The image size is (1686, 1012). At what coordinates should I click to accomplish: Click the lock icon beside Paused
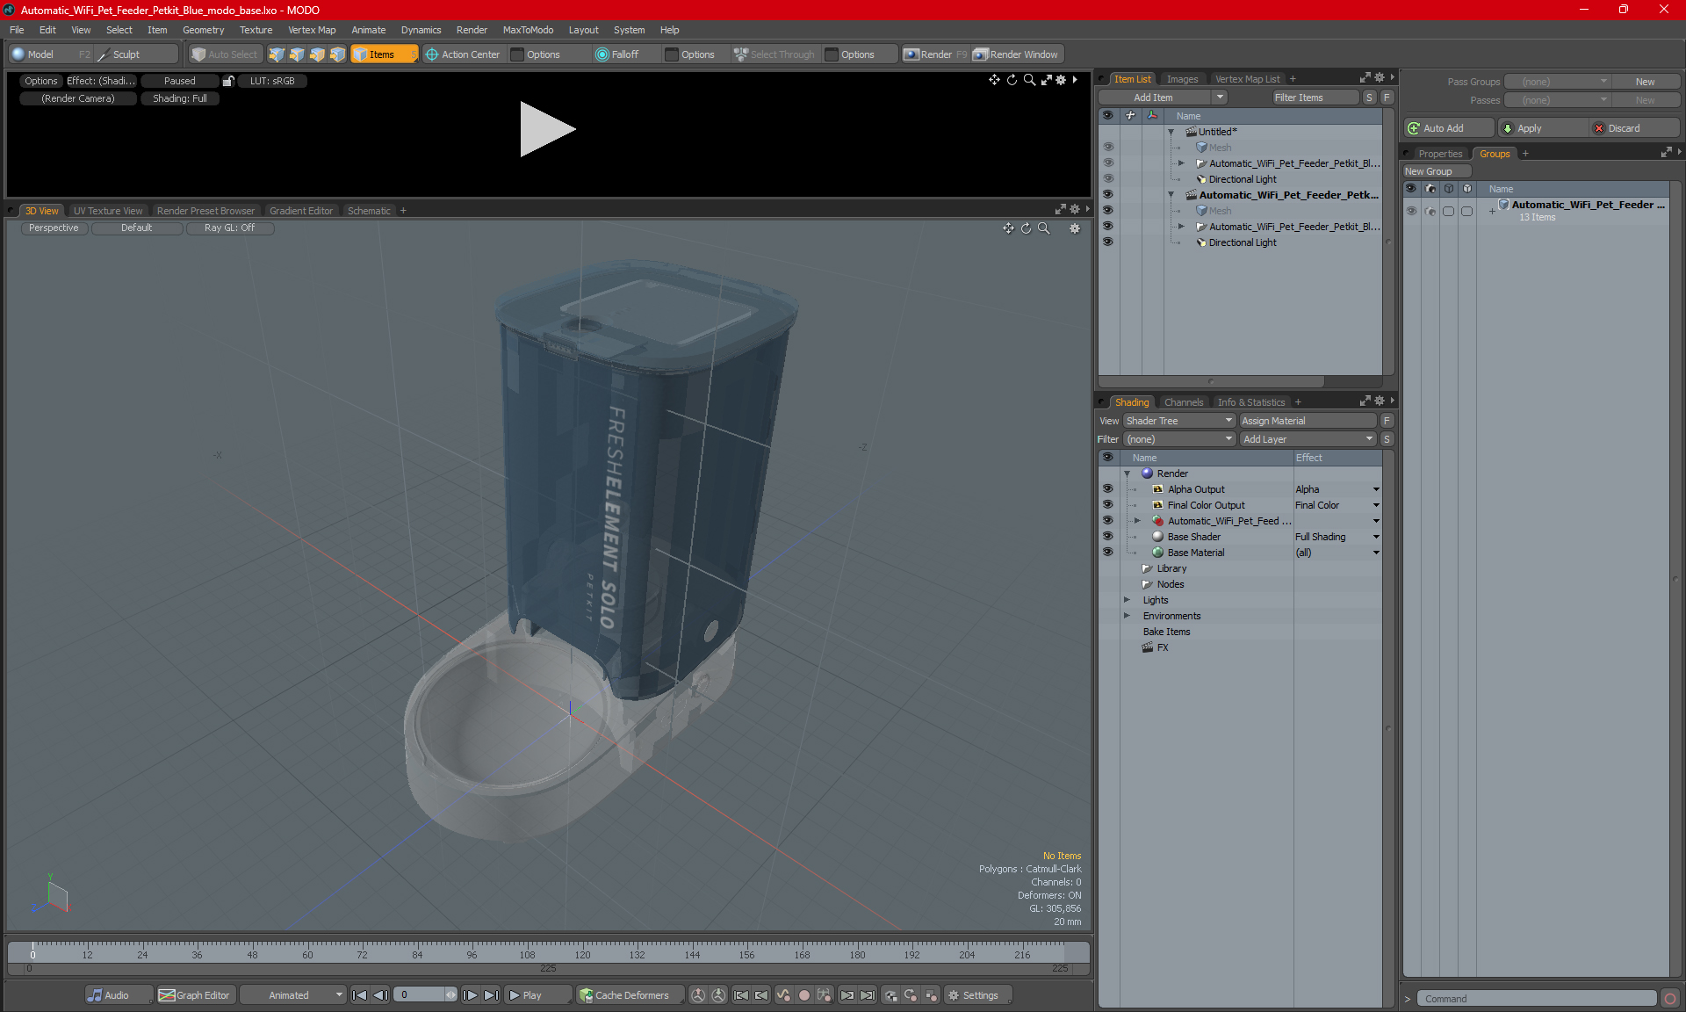pos(228,81)
